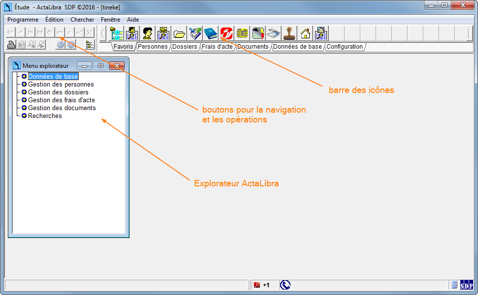Switch to the Configuration tab
This screenshot has height=295, width=478.
tap(345, 47)
